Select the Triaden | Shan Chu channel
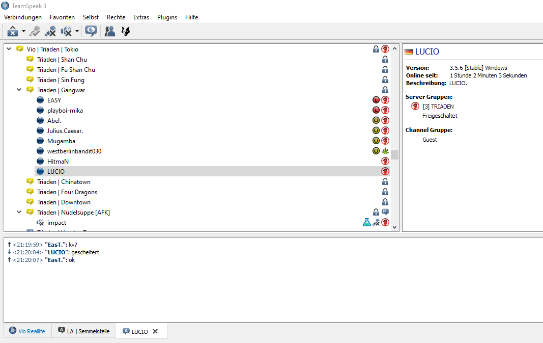543x343 pixels. (62, 60)
